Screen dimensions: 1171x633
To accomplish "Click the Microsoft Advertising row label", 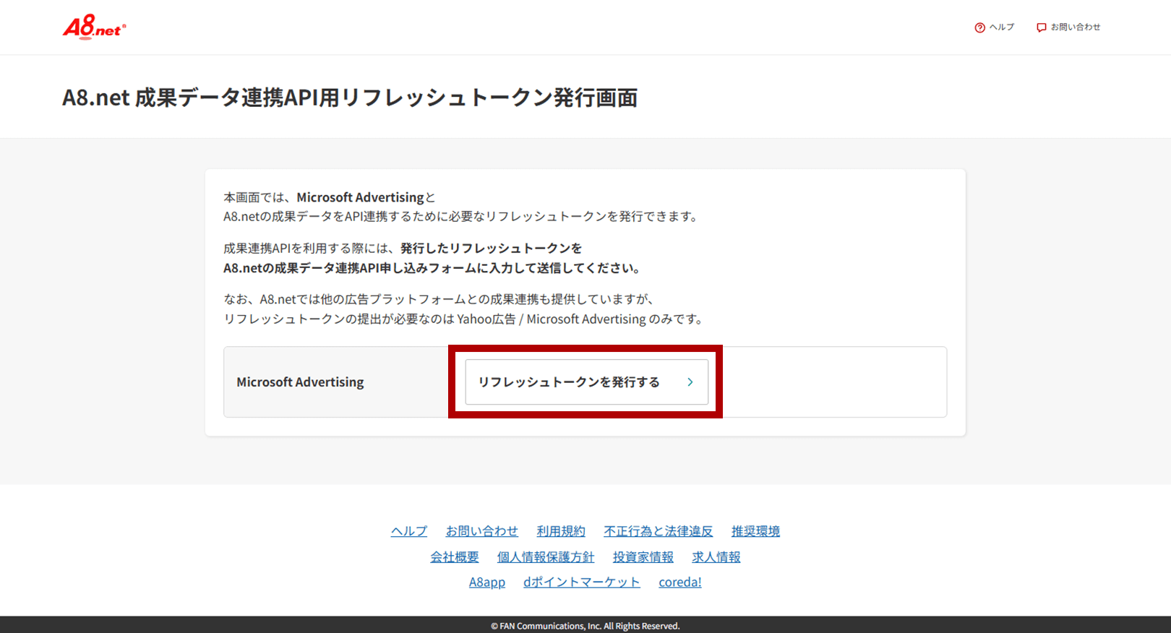I will pyautogui.click(x=300, y=382).
